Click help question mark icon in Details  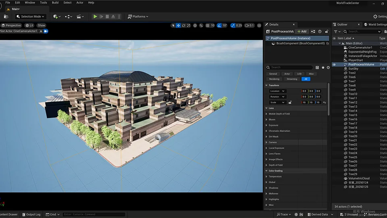coord(320,31)
